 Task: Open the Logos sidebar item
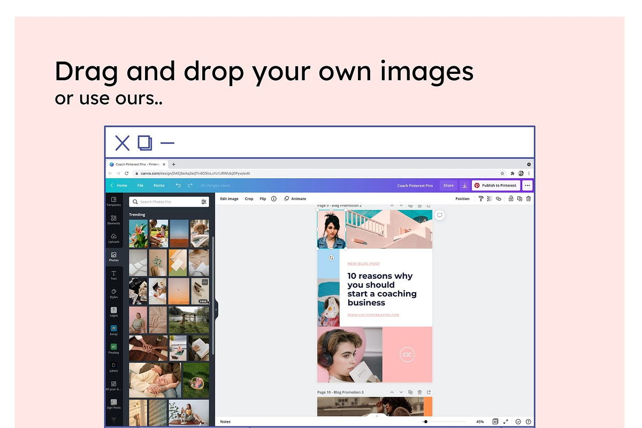pyautogui.click(x=113, y=312)
